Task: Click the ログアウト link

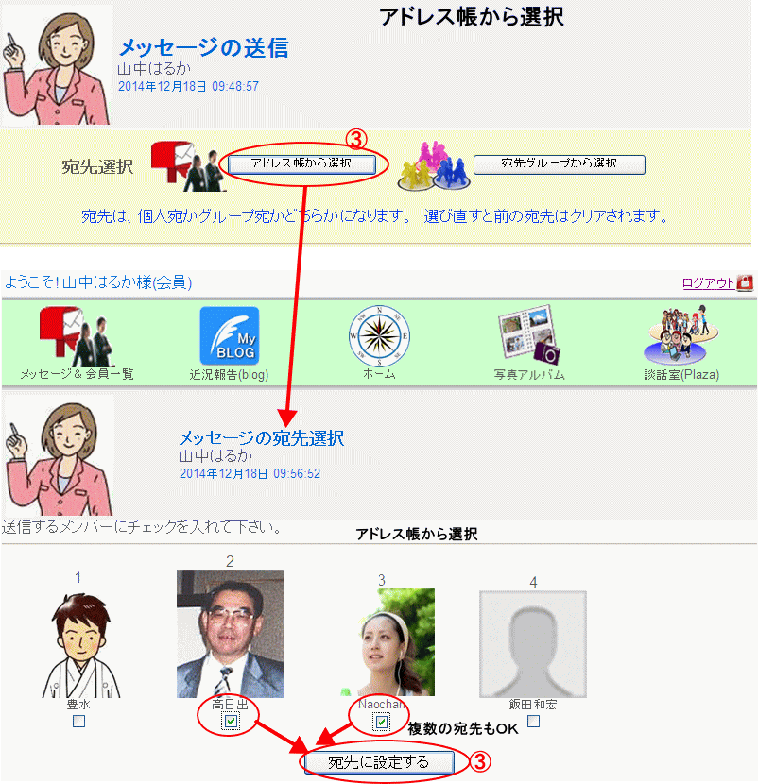Action: coord(708,282)
